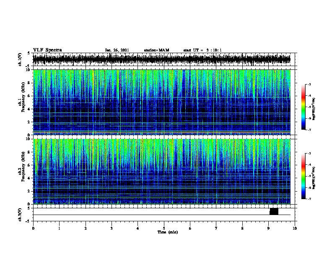Click the ch.1 spectrogram color bar
Screen dimensions: 332x256
[x=303, y=107]
